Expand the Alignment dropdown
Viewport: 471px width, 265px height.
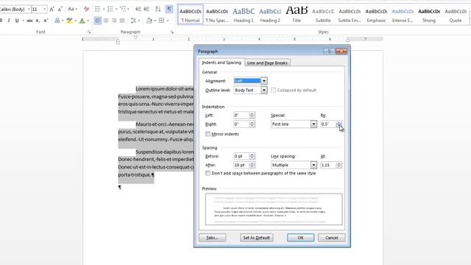click(x=263, y=81)
